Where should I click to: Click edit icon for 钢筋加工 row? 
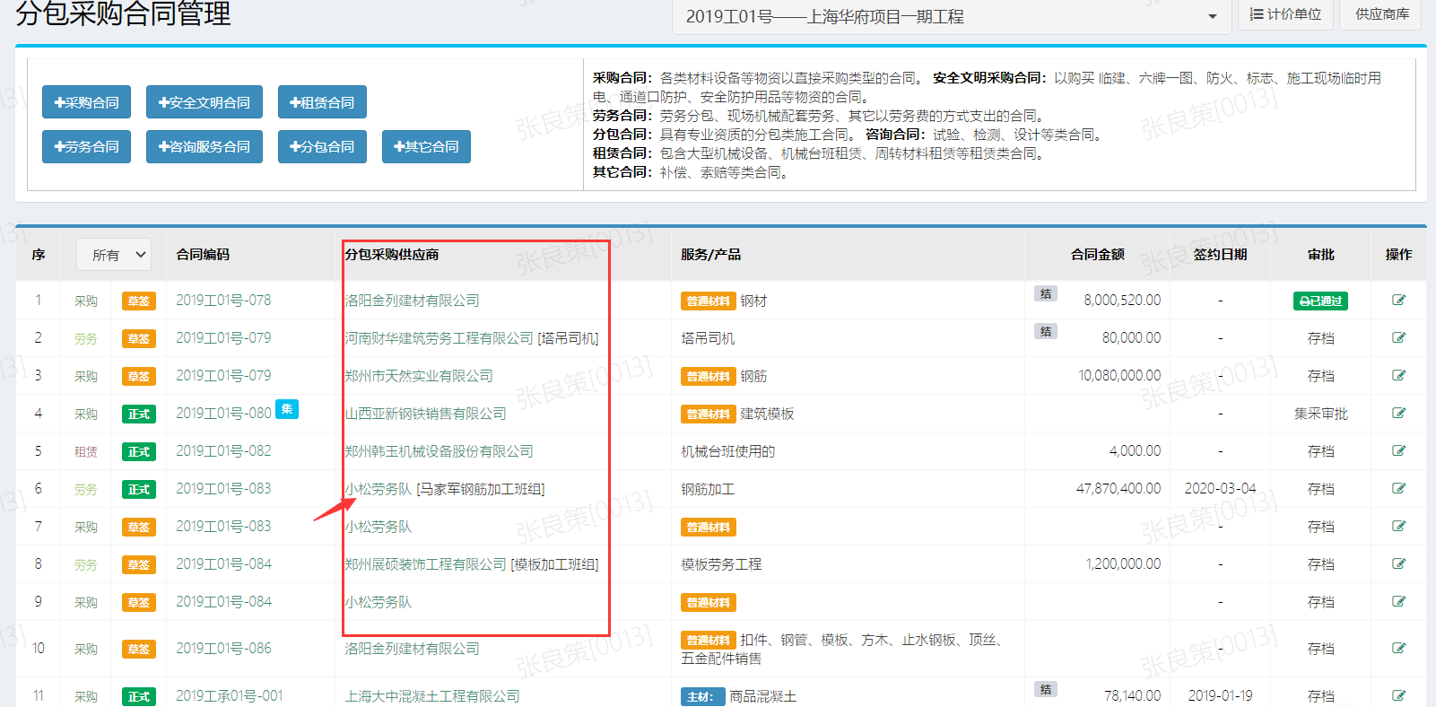(x=1398, y=489)
